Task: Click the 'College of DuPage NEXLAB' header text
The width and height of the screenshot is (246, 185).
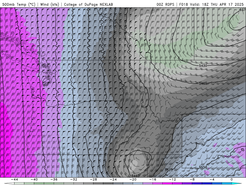Action: (x=88, y=4)
